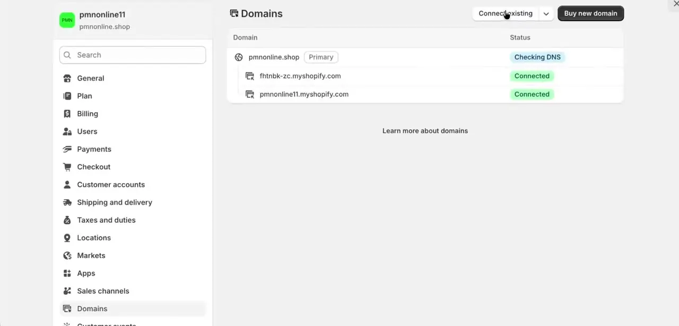Image resolution: width=679 pixels, height=326 pixels.
Task: Go to Billing settings
Action: [x=88, y=114]
